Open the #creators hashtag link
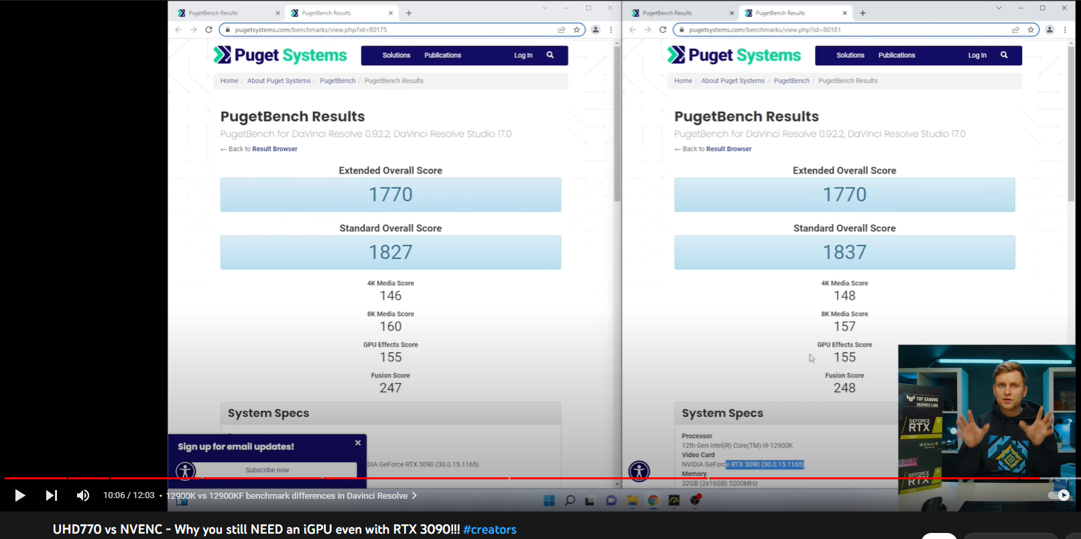This screenshot has height=539, width=1081. point(490,529)
